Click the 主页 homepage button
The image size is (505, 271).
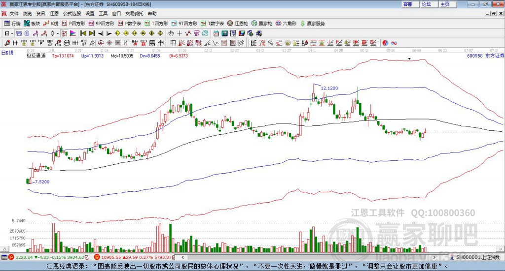coord(447,4)
